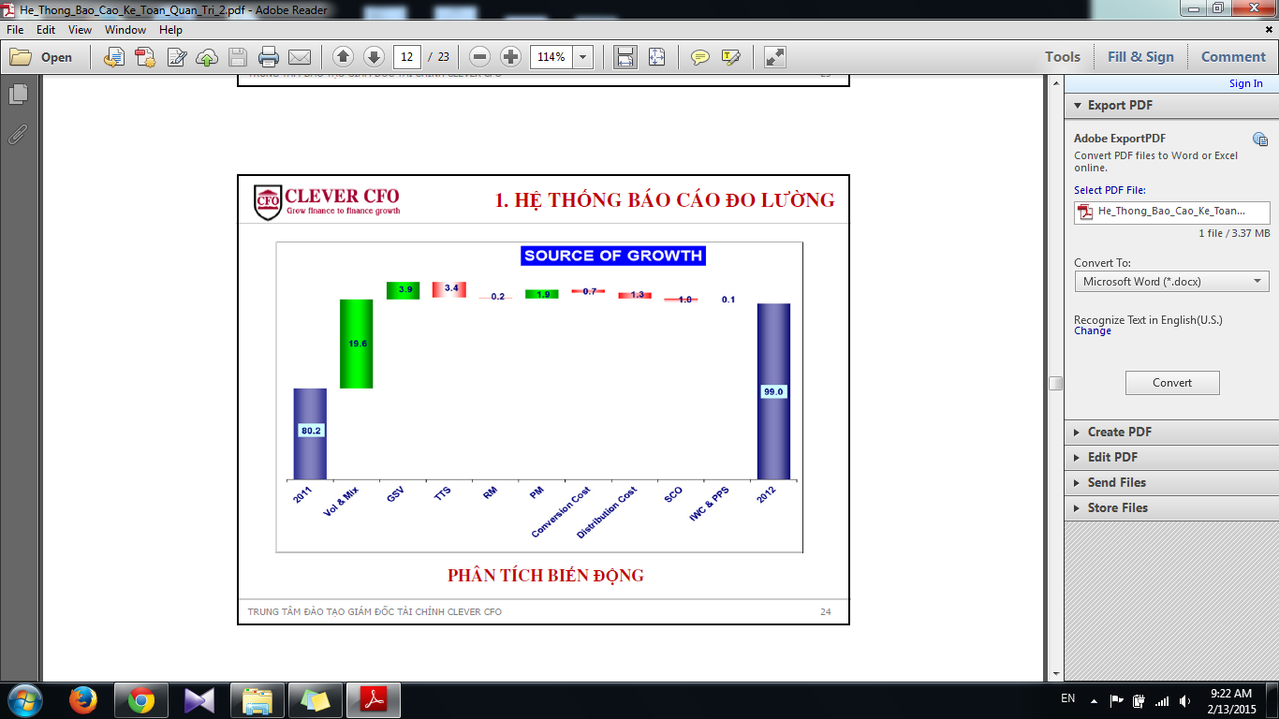This screenshot has height=719, width=1279.
Task: Open the Page Thumbnails side panel
Action: click(x=18, y=95)
